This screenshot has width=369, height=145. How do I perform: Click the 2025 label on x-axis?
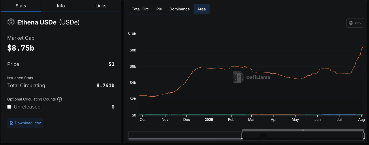coord(209,119)
